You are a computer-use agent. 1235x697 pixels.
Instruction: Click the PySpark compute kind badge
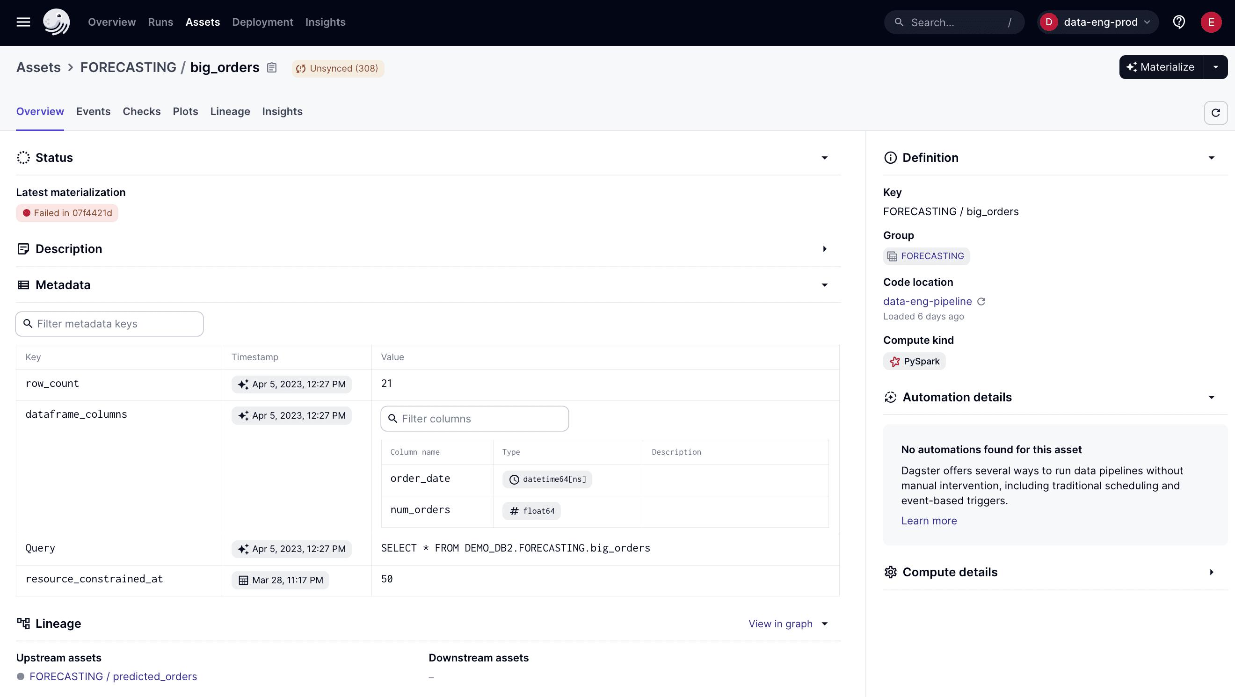coord(914,361)
